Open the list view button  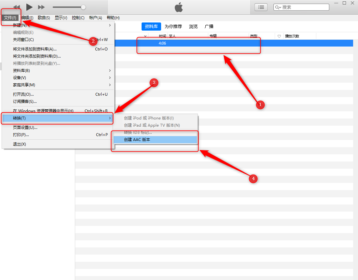tap(261, 7)
